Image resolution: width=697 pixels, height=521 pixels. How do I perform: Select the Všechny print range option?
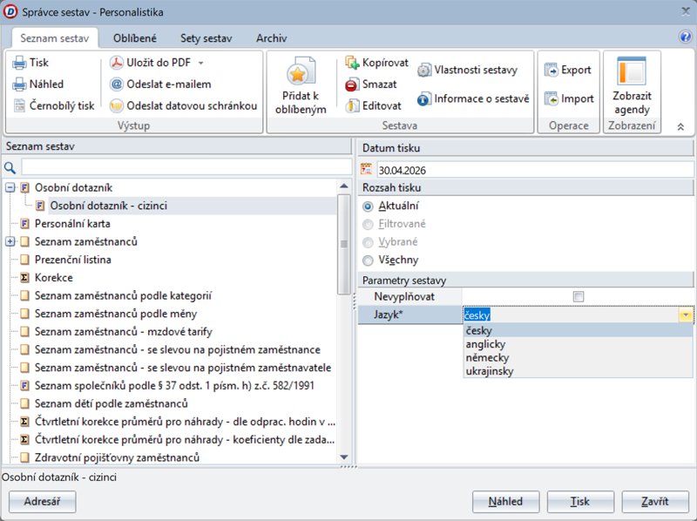[368, 260]
